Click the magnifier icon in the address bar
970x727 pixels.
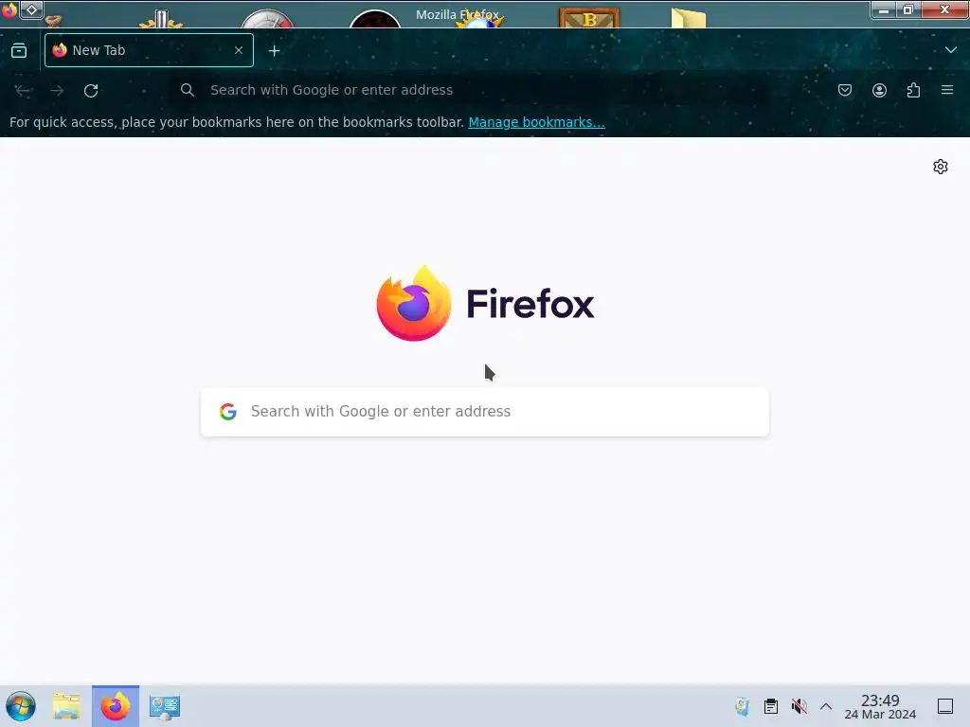coord(188,90)
